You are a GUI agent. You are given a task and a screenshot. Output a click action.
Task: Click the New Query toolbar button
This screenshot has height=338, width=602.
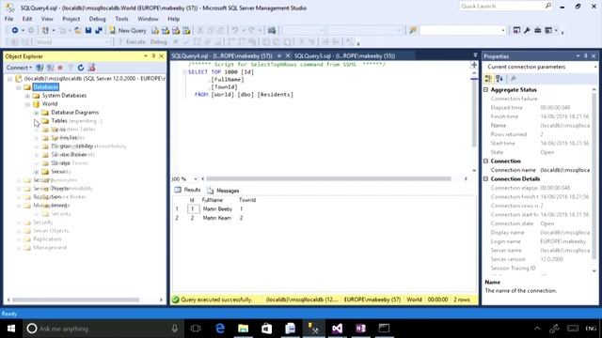pos(128,30)
